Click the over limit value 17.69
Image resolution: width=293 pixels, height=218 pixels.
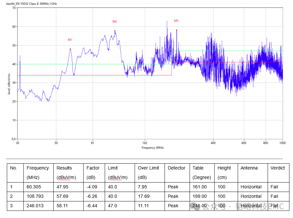click(x=144, y=196)
